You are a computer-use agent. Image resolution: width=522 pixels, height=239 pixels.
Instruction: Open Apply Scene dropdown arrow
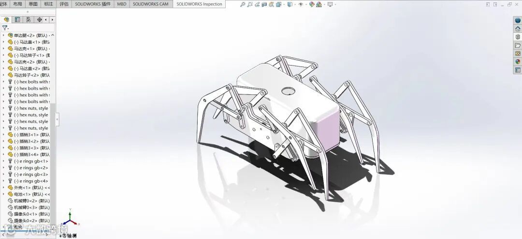click(324, 4)
